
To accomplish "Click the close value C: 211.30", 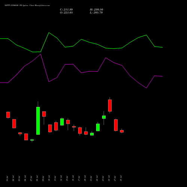I will (x=66, y=10).
